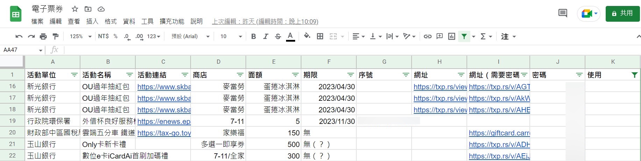Toggle bold formatting
Screen dimensions: 641x161
254,36
